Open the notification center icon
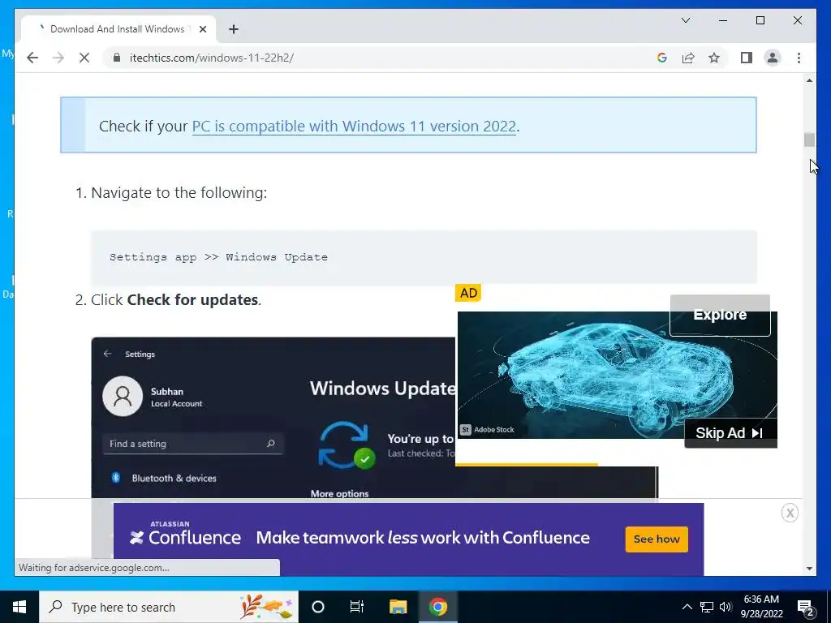Viewport: 831px width, 623px height. coord(806,607)
